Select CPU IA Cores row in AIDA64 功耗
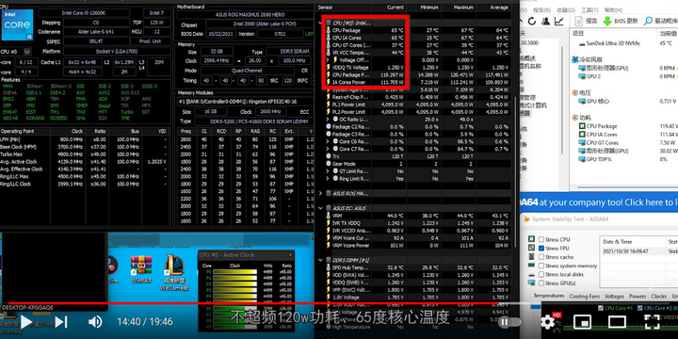 pos(624,135)
